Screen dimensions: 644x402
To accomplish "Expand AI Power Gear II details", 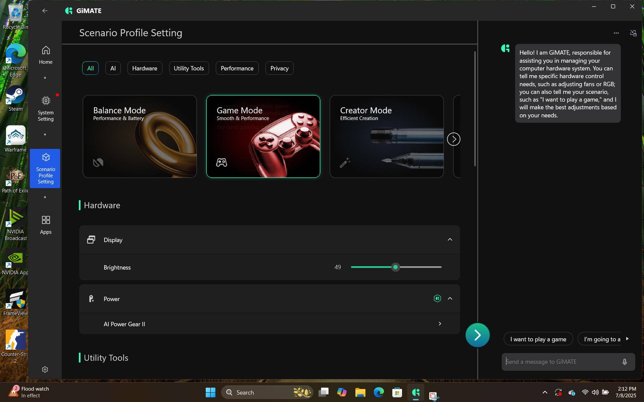I will [x=439, y=324].
